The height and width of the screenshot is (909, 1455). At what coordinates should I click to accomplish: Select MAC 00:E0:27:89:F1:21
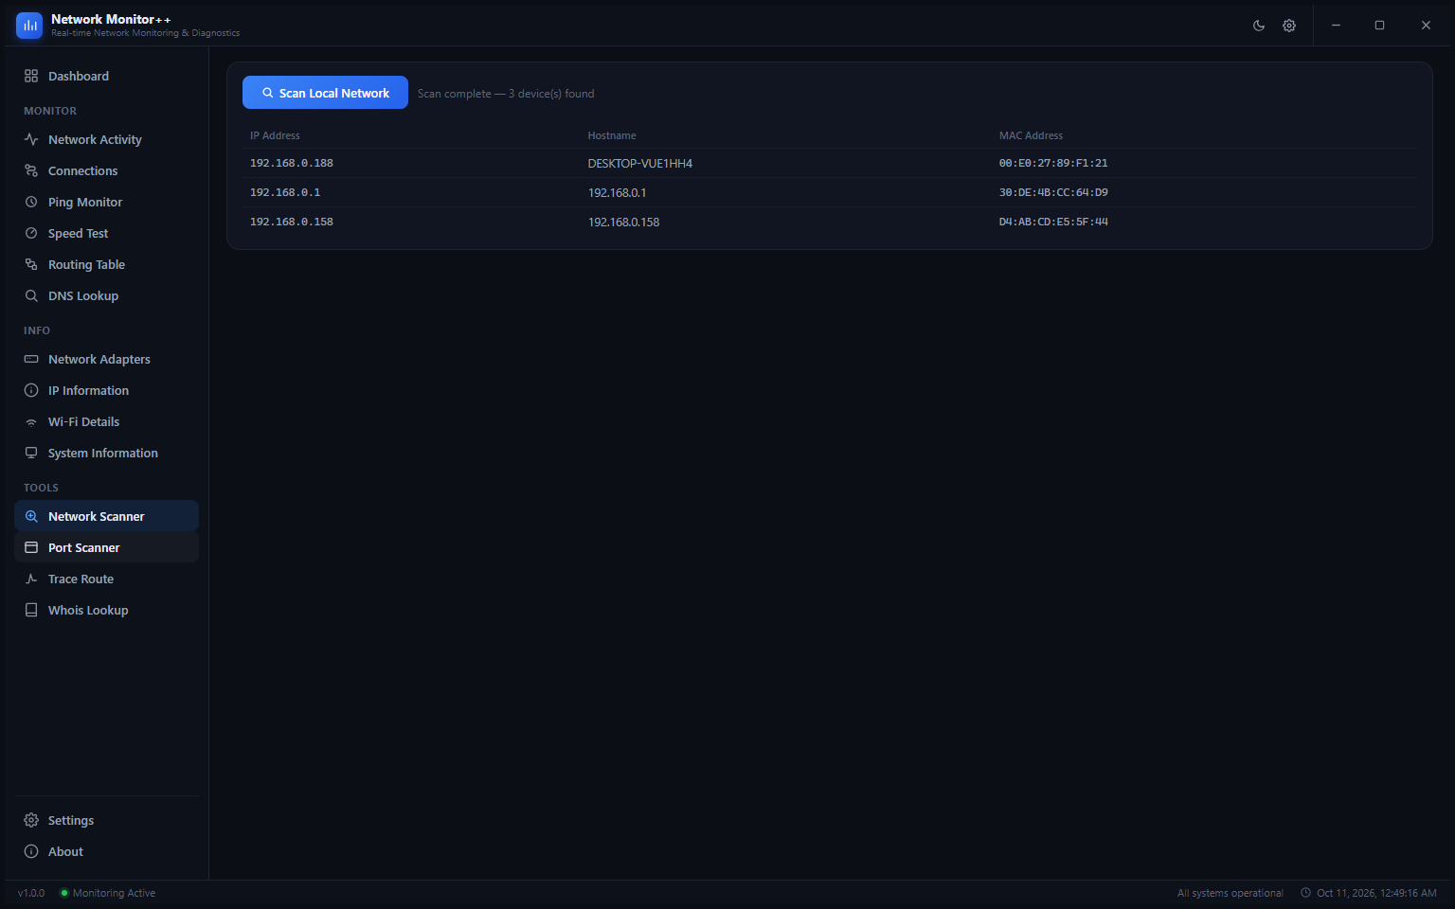click(1053, 163)
